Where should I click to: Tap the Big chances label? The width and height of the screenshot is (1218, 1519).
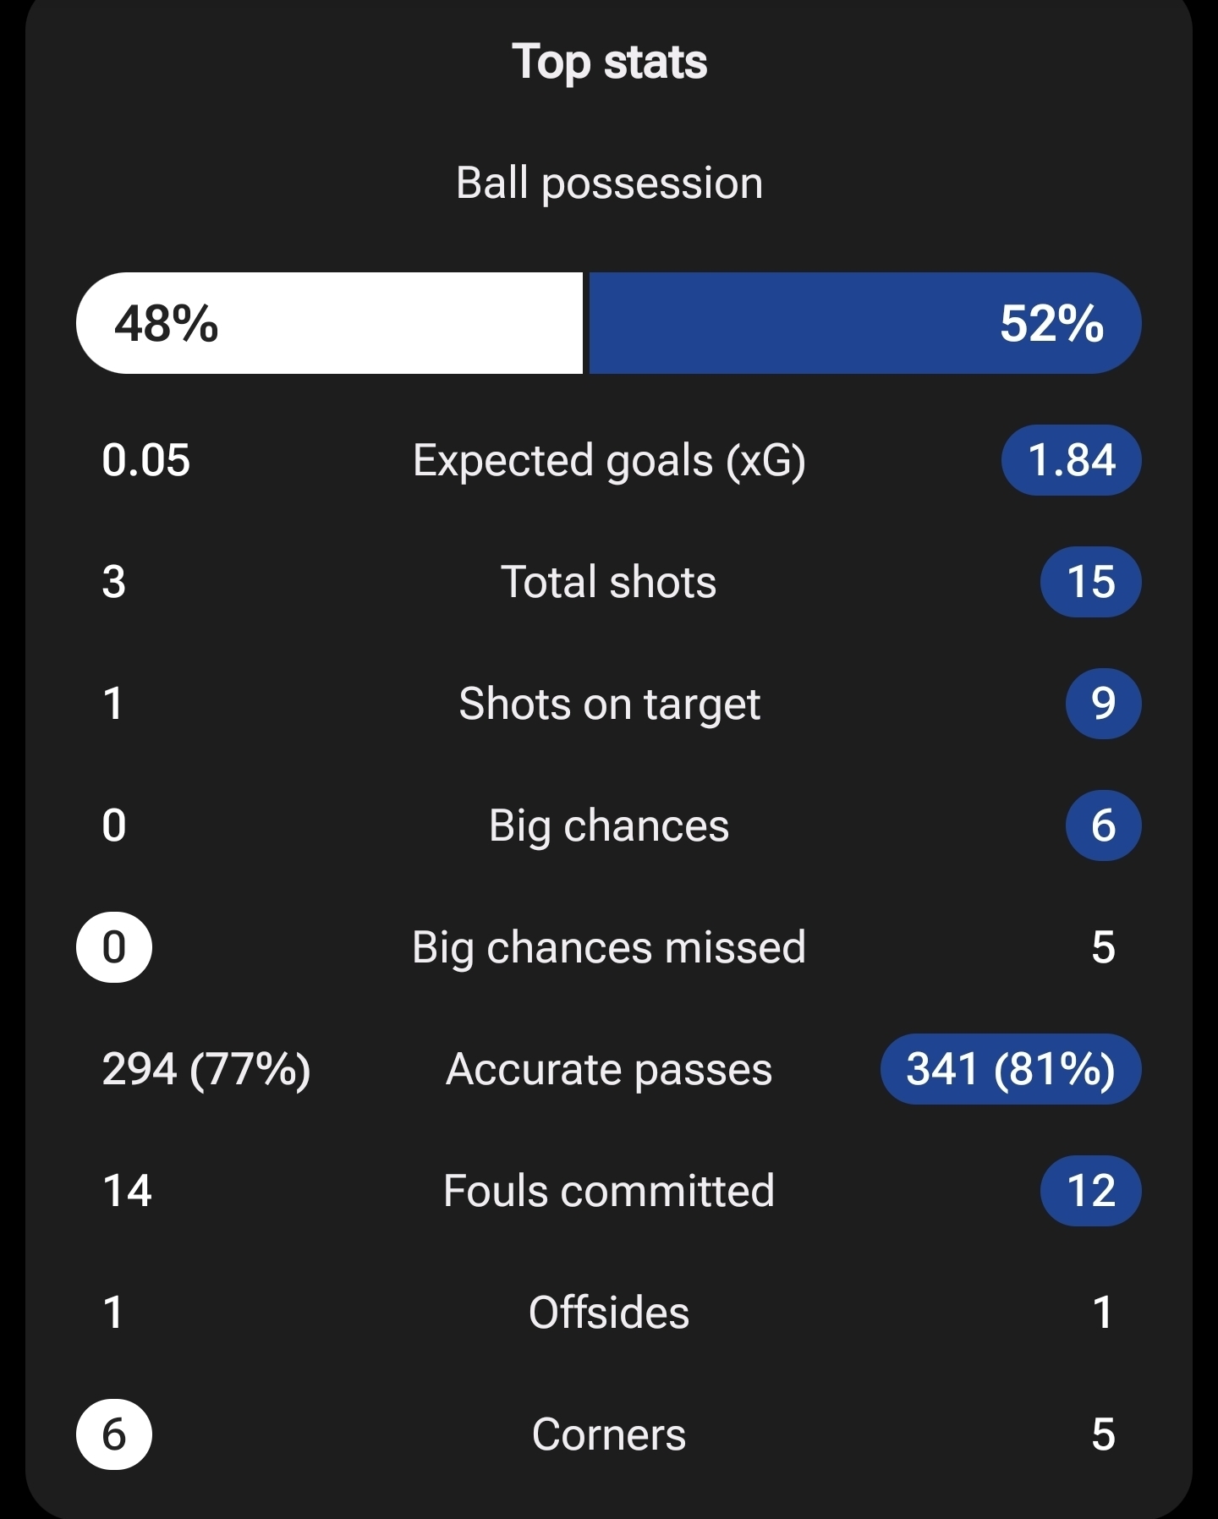[x=609, y=826]
